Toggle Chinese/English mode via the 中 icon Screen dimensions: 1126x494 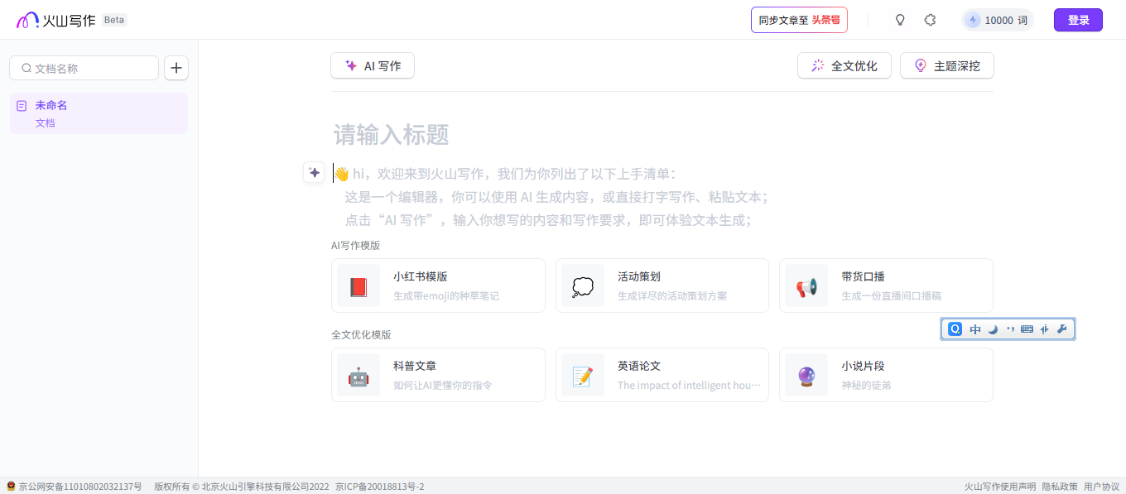coord(975,329)
